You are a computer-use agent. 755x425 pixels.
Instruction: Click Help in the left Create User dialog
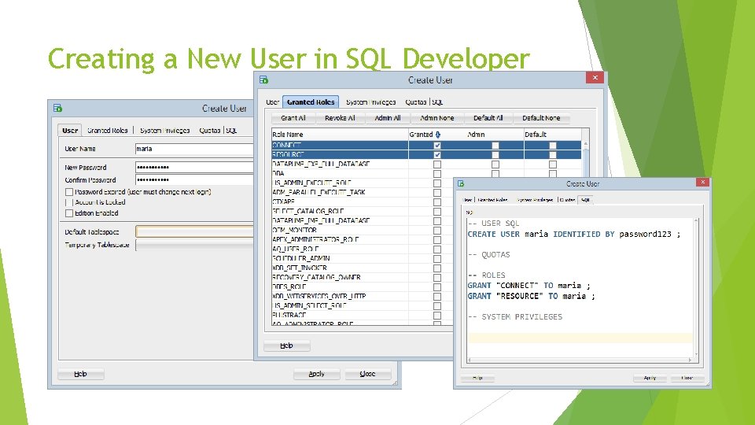80,374
